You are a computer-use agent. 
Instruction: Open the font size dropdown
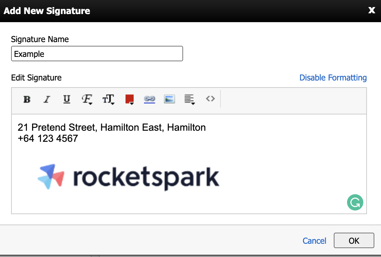108,99
